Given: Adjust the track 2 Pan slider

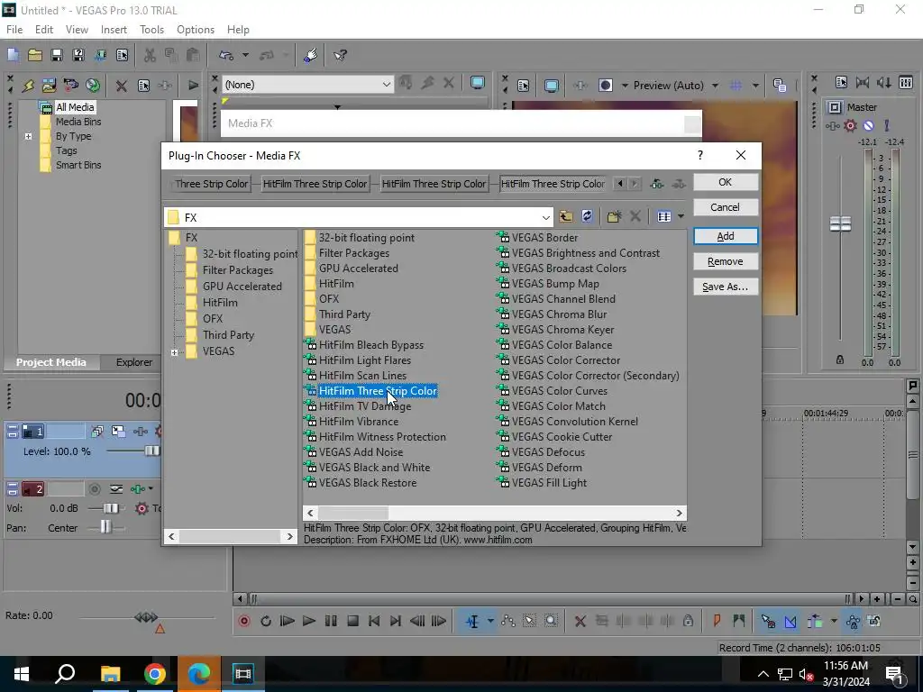Looking at the screenshot, I should tap(105, 527).
